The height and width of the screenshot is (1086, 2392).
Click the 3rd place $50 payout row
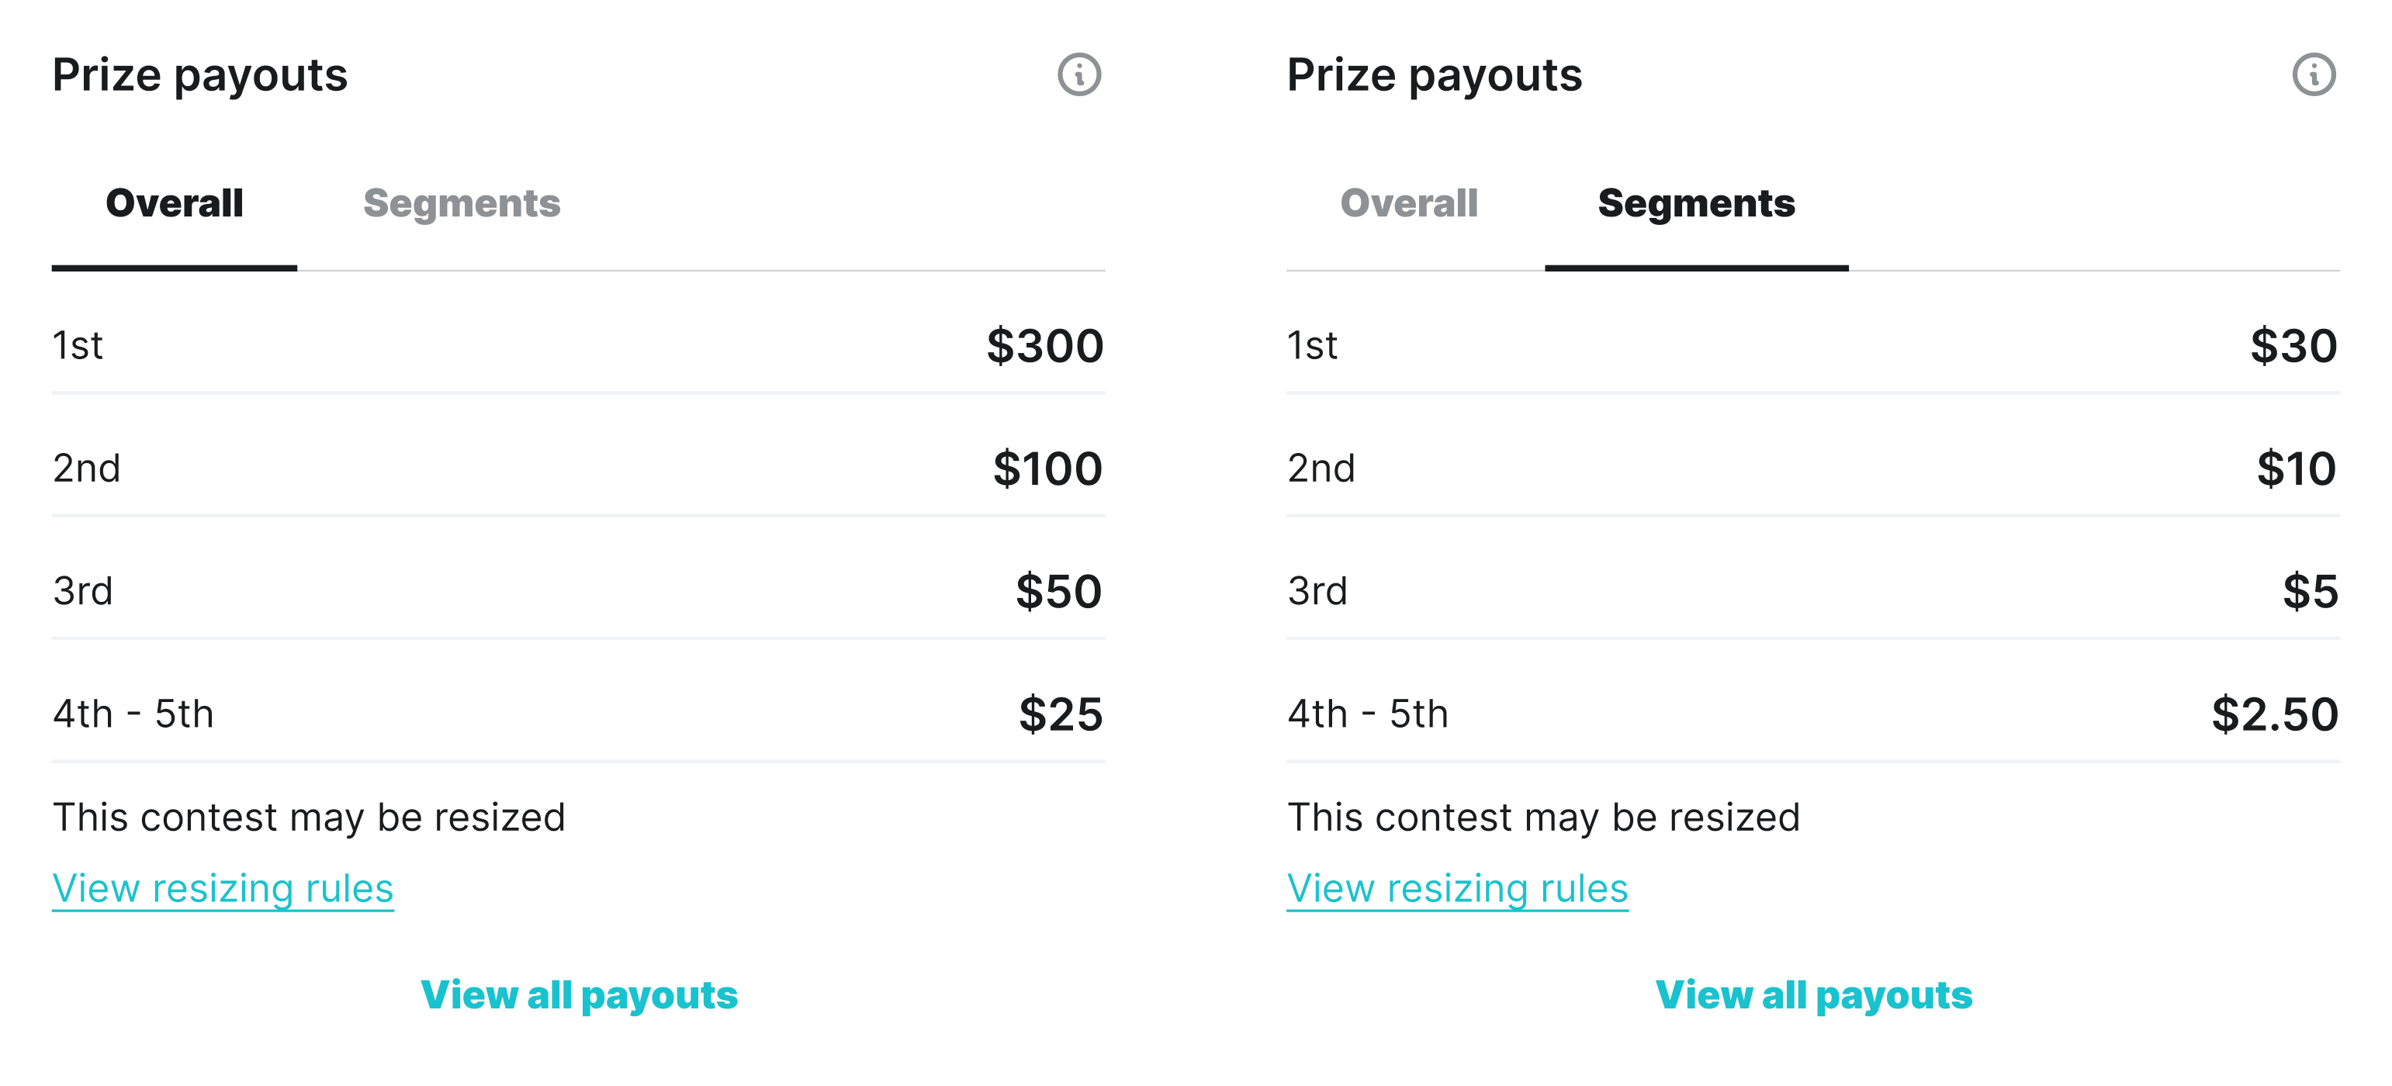click(579, 591)
